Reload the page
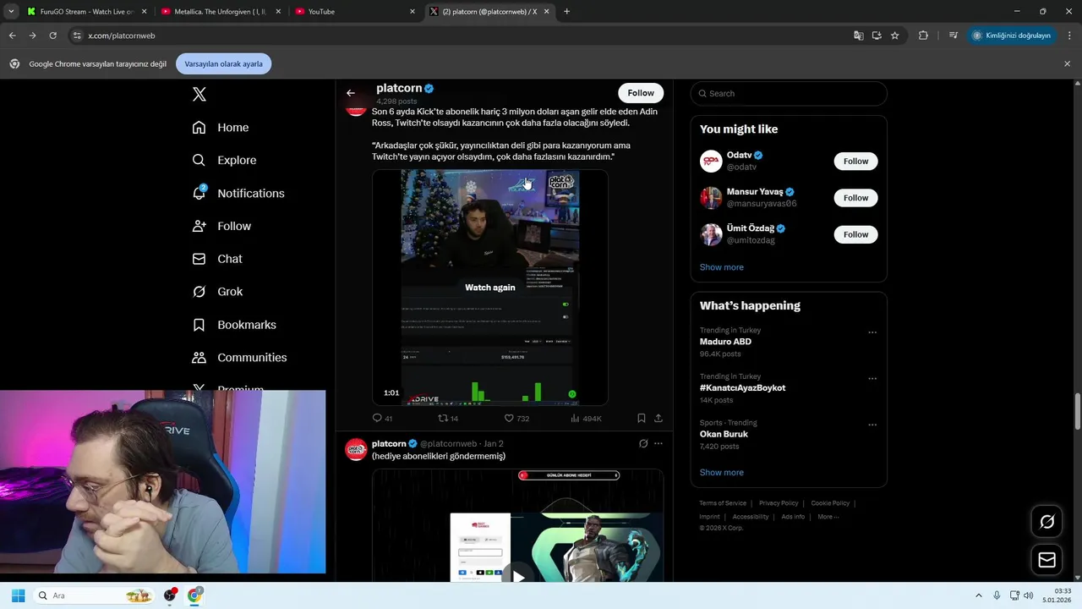This screenshot has width=1082, height=609. [x=52, y=36]
